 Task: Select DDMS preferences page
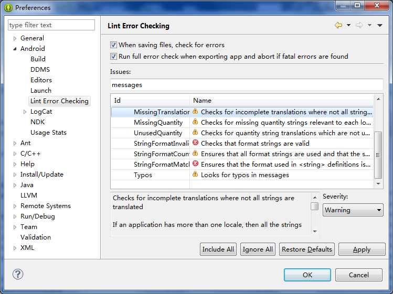pos(40,70)
